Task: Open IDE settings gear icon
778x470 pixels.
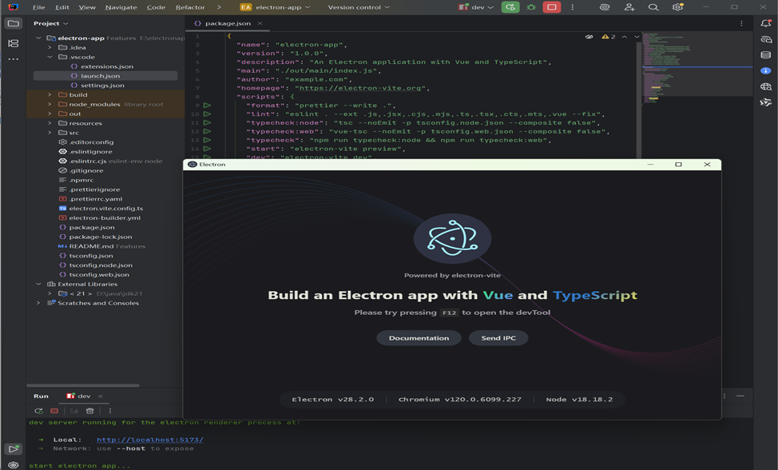Action: (677, 7)
